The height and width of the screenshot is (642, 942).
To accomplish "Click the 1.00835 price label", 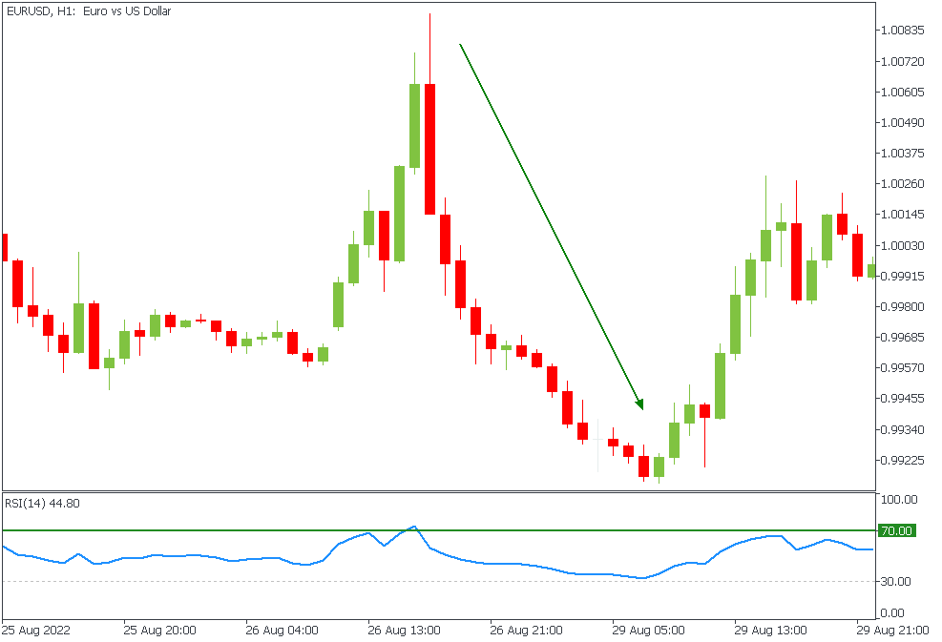I will (902, 31).
